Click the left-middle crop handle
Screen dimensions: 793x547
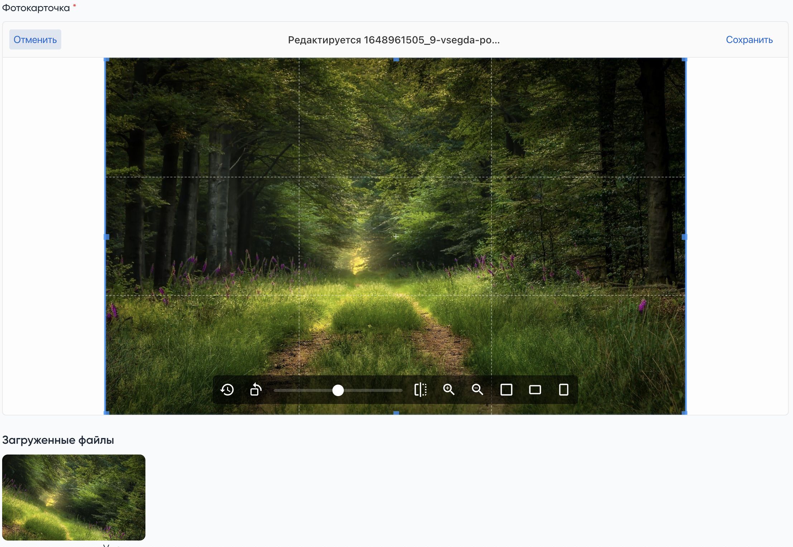[x=106, y=237]
